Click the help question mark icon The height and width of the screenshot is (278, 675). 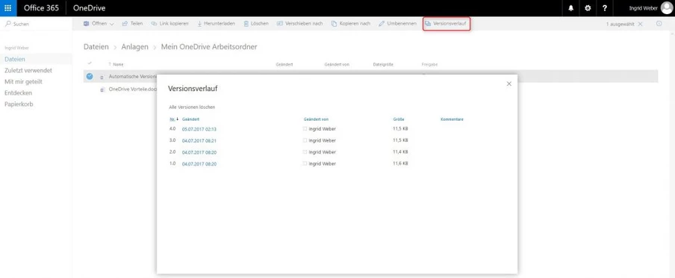click(605, 8)
